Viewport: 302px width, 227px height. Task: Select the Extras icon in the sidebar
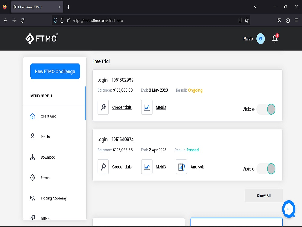(32, 178)
